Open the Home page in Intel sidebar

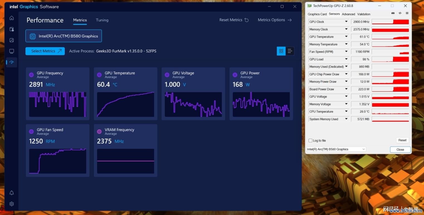coord(11,18)
